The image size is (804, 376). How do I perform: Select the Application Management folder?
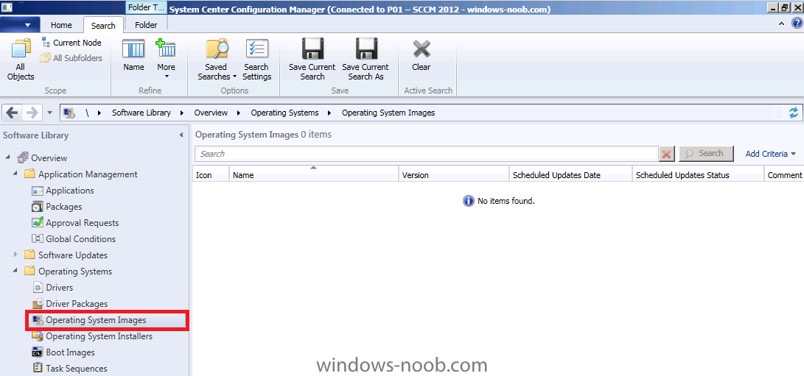pyautogui.click(x=88, y=174)
